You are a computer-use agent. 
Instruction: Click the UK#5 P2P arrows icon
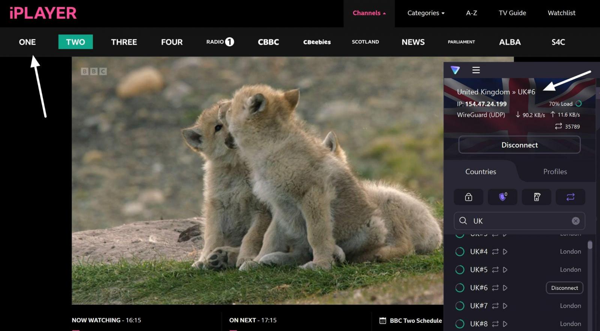pyautogui.click(x=495, y=270)
